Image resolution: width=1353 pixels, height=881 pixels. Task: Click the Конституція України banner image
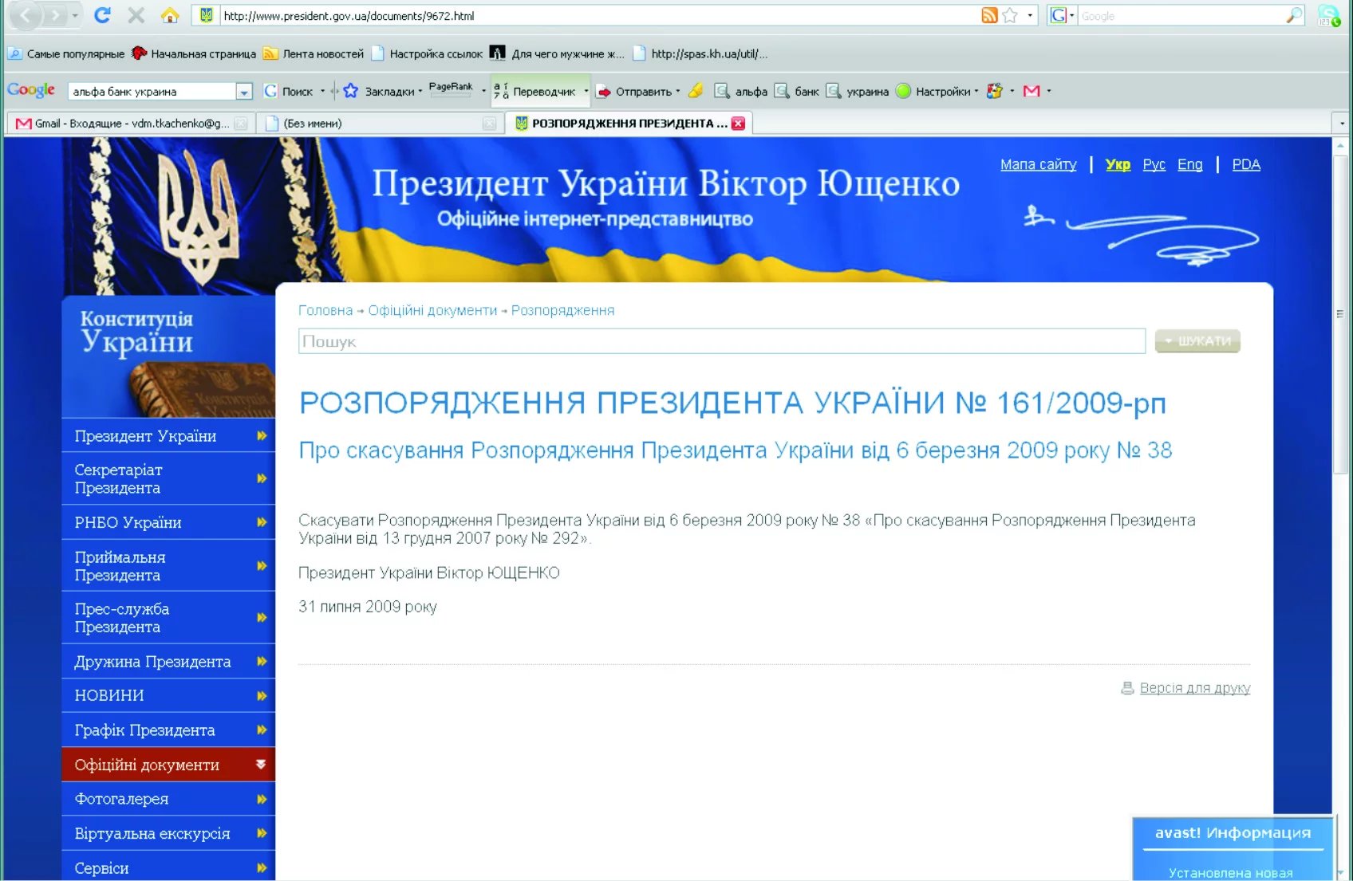pyautogui.click(x=168, y=356)
